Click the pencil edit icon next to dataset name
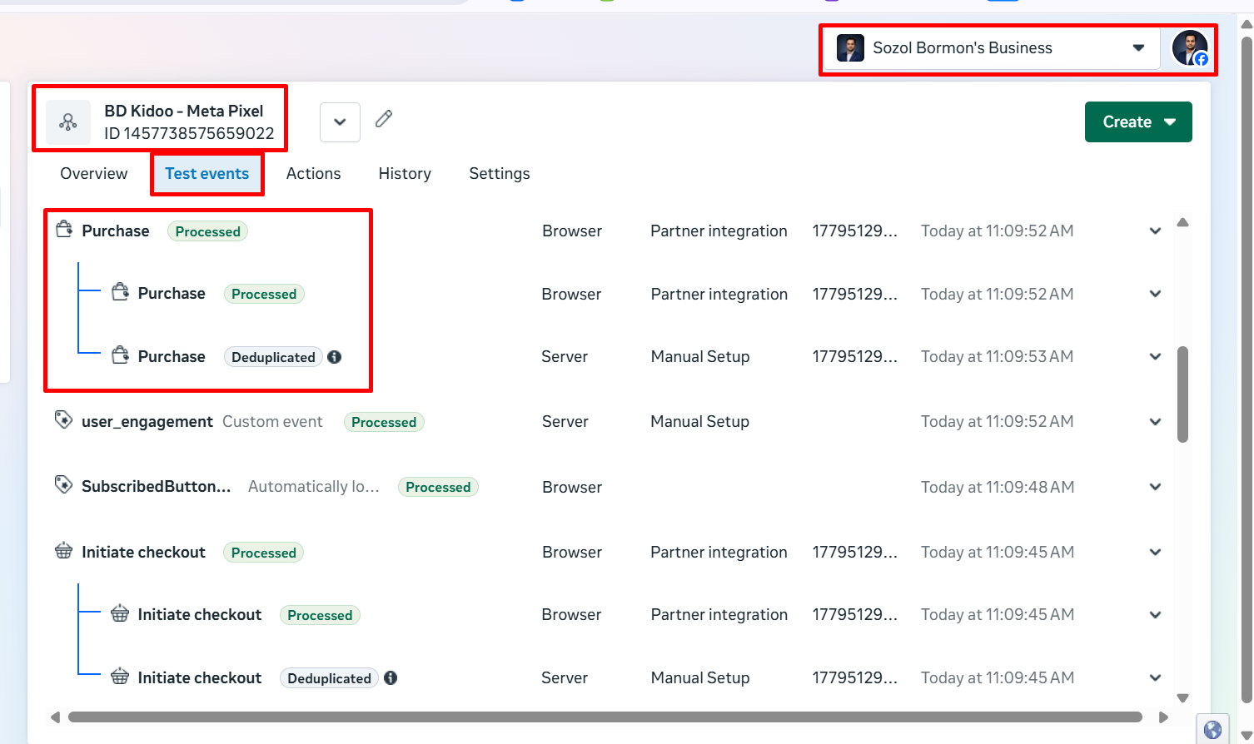The height and width of the screenshot is (744, 1254). (384, 119)
